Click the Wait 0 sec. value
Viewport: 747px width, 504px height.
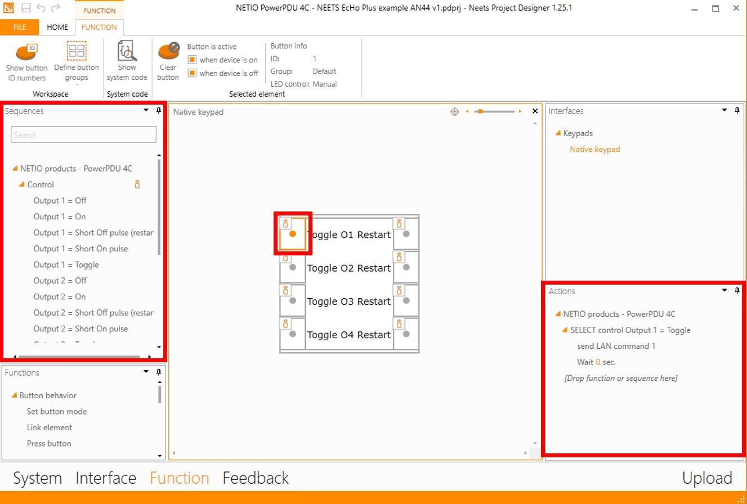coord(598,362)
